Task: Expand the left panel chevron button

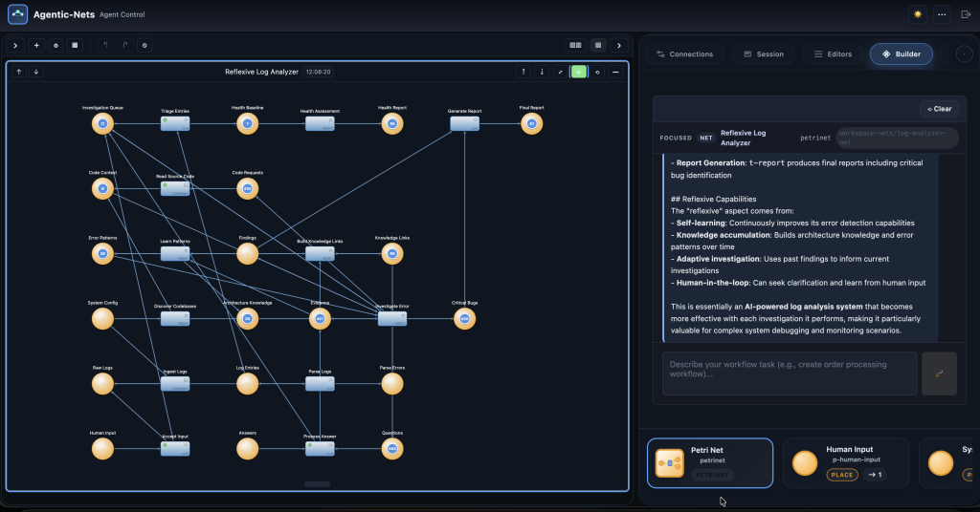Action: pos(16,45)
